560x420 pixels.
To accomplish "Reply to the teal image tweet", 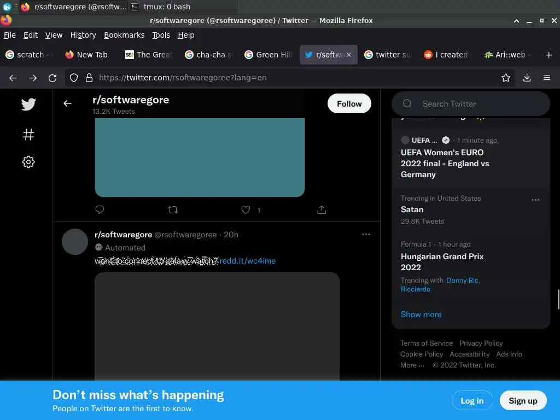I will point(100,209).
